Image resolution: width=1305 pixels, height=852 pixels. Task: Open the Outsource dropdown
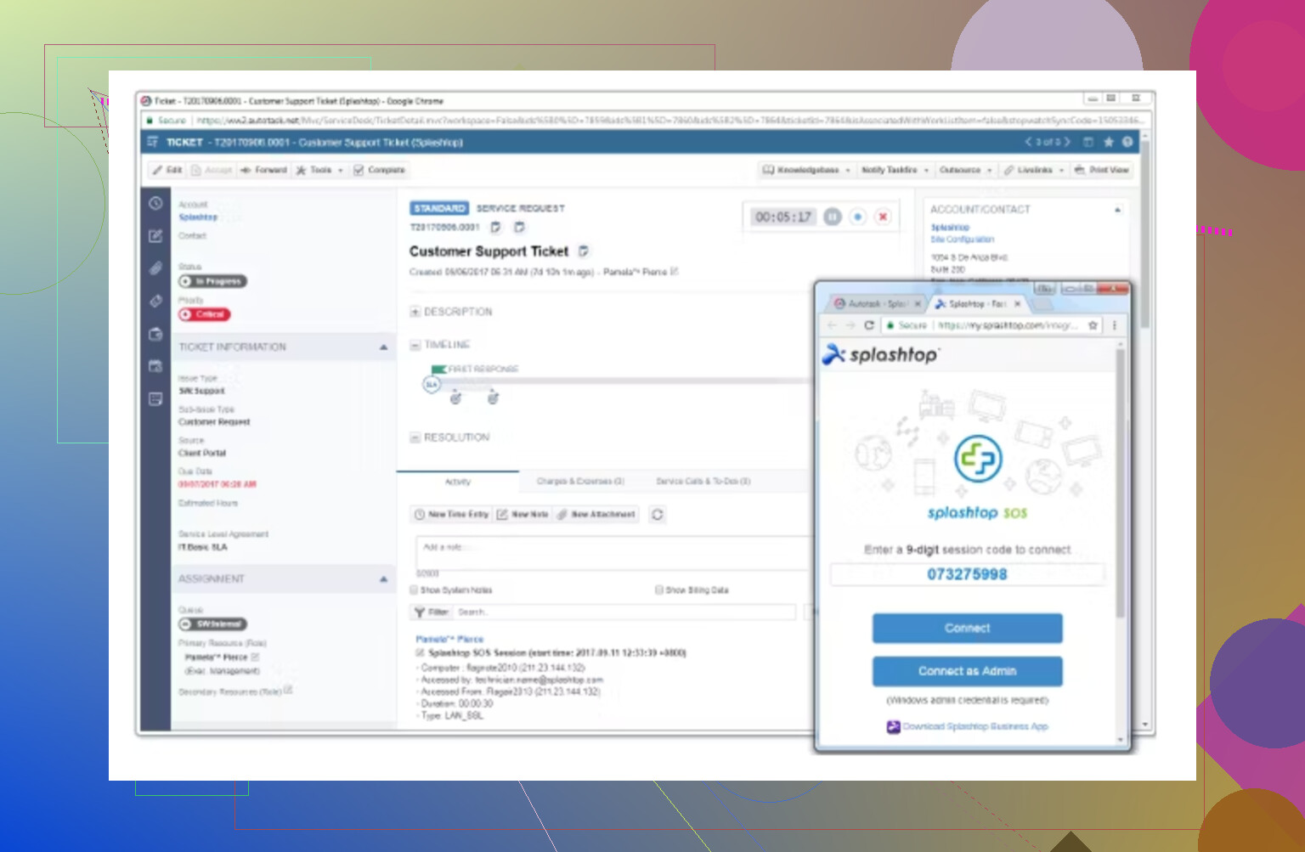click(966, 170)
